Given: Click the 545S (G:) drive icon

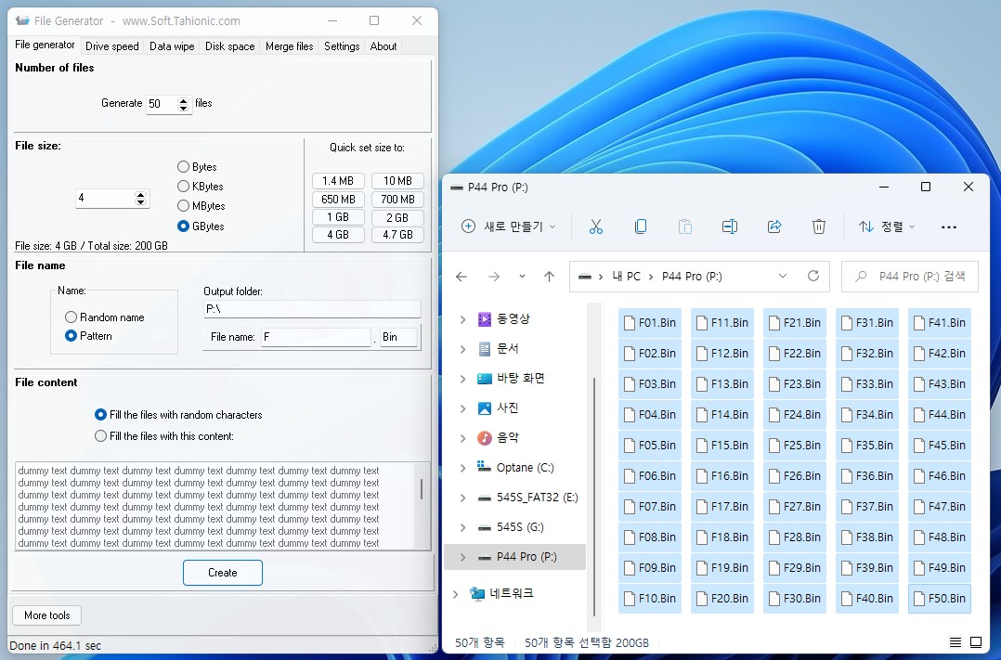Looking at the screenshot, I should pos(485,528).
